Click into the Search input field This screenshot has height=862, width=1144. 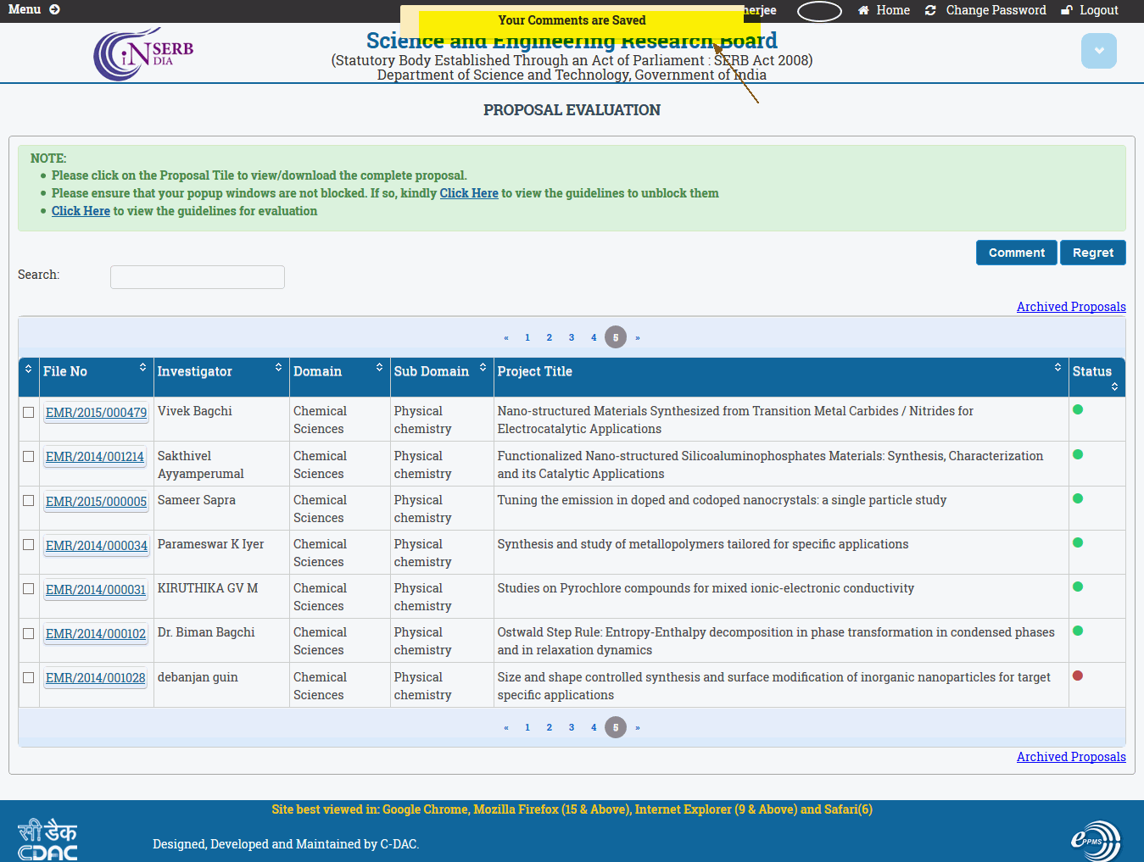(x=198, y=277)
